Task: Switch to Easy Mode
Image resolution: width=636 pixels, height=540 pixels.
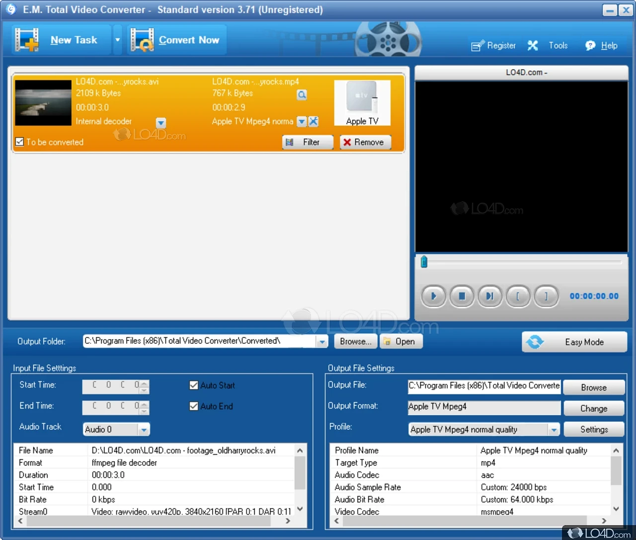Action: (x=574, y=342)
